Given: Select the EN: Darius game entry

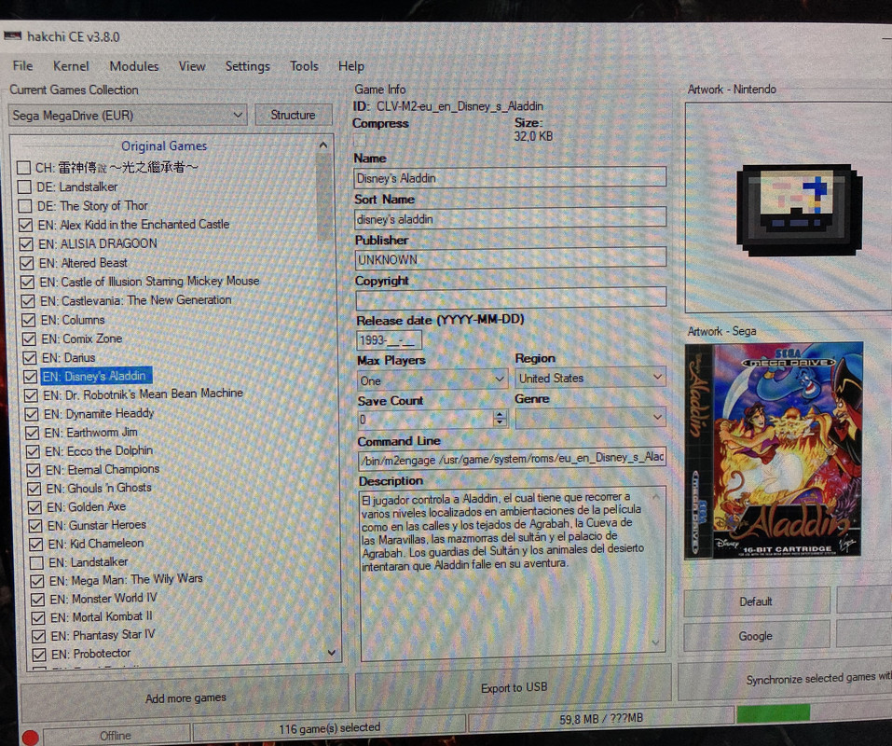Looking at the screenshot, I should click(x=68, y=357).
